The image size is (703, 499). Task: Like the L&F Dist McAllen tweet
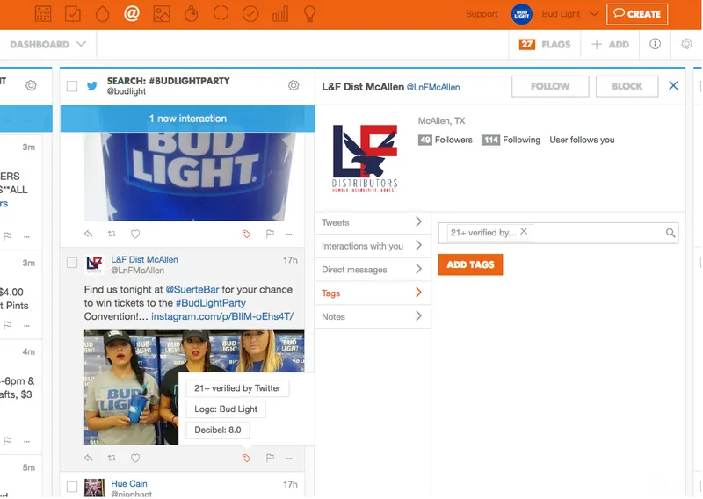coord(135,458)
